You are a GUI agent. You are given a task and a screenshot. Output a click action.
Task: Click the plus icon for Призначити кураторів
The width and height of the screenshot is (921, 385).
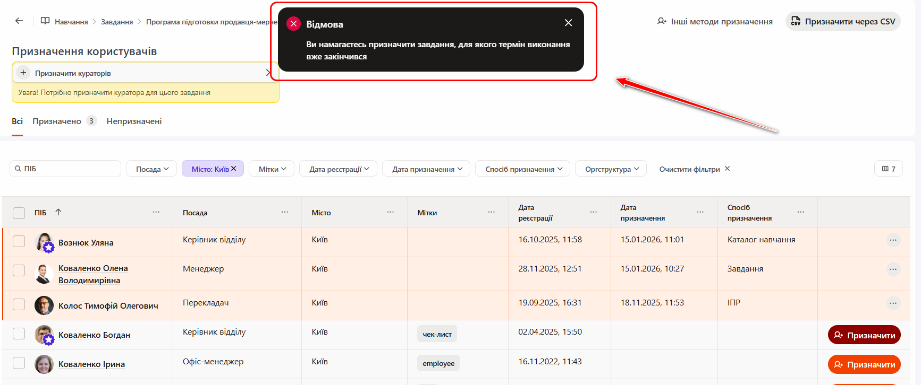tap(23, 73)
